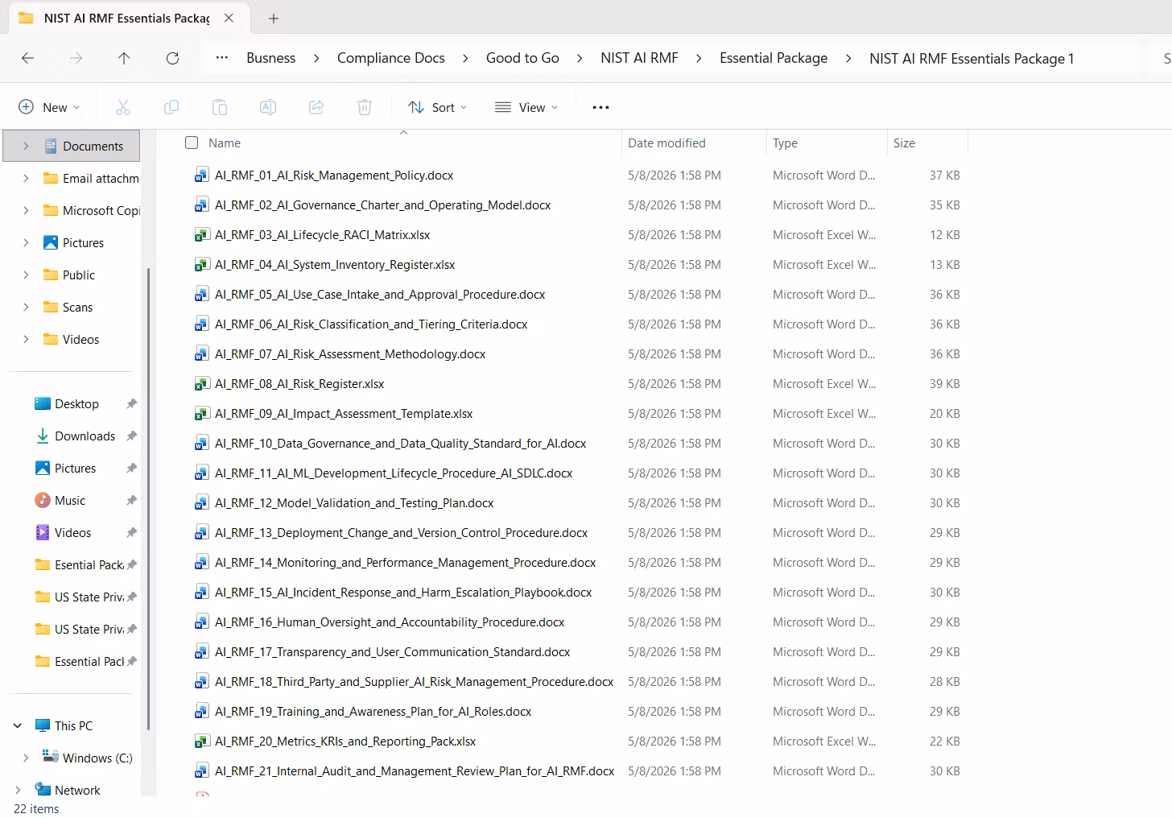The image size is (1172, 818).
Task: Expand the Windows (C:) tree node
Action: point(26,758)
